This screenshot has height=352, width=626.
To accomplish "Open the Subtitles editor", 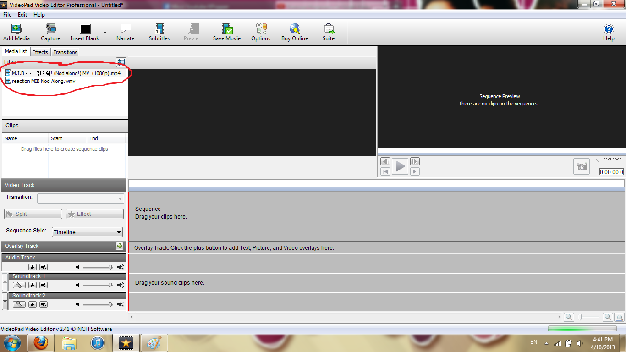I will coord(159,33).
